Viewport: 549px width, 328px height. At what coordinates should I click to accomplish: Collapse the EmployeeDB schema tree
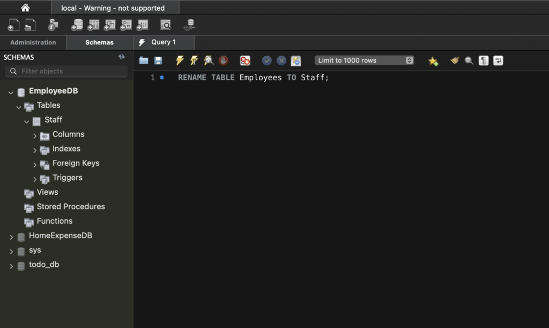coord(11,92)
